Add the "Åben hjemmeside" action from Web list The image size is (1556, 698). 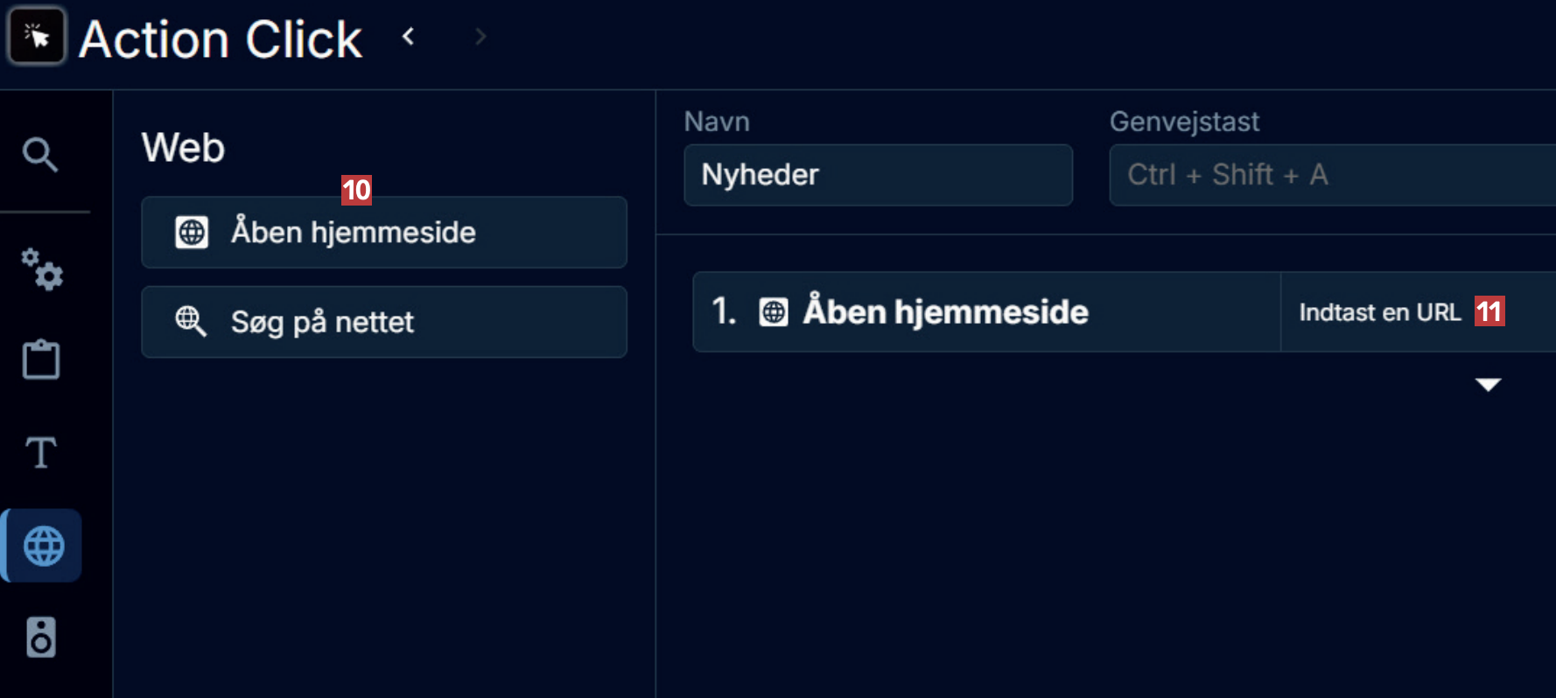(383, 233)
